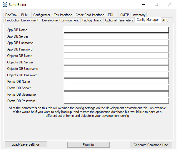Click the Sand Boxer app icon
The height and width of the screenshot is (150, 177).
click(5, 4)
